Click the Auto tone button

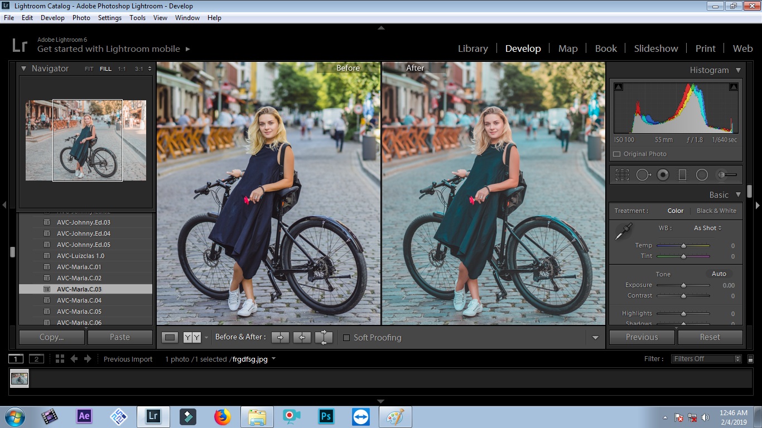pos(719,274)
